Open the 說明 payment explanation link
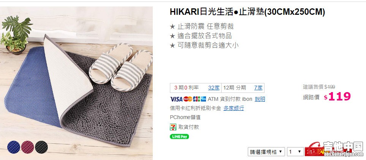This screenshot has height=160, width=366. pyautogui.click(x=260, y=99)
